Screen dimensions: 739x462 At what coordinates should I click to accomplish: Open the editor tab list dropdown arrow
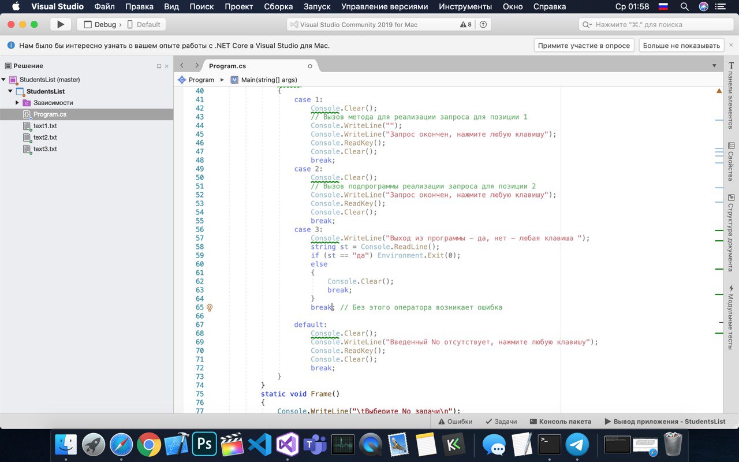click(x=714, y=66)
